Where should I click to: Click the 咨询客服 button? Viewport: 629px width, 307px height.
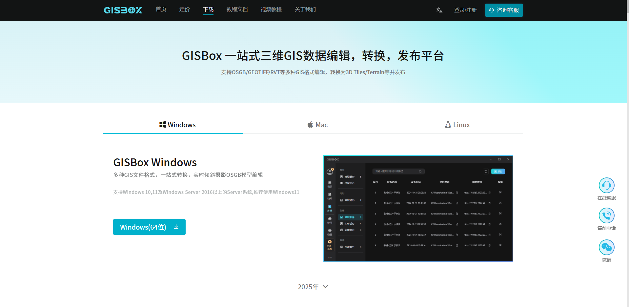coord(504,10)
